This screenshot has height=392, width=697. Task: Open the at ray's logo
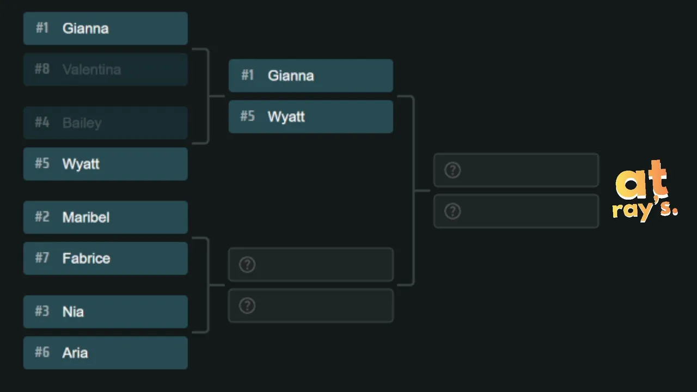click(645, 191)
